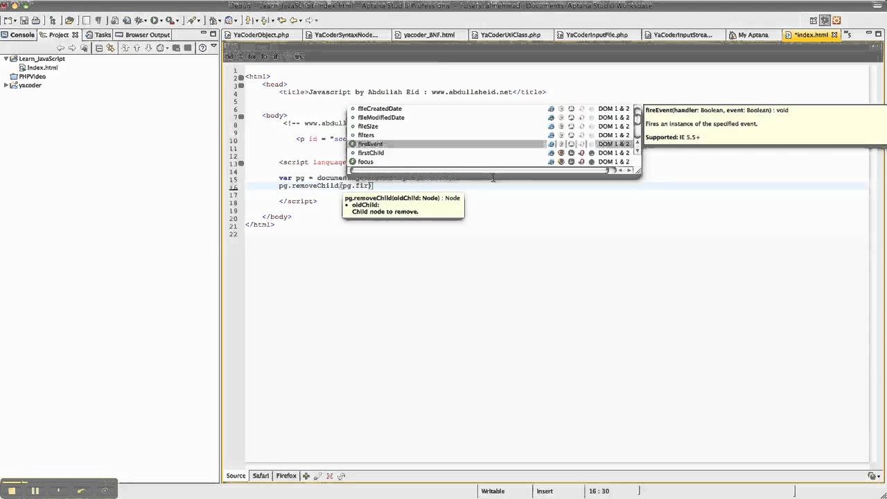
Task: Close the index.html editor tab
Action: 834,35
